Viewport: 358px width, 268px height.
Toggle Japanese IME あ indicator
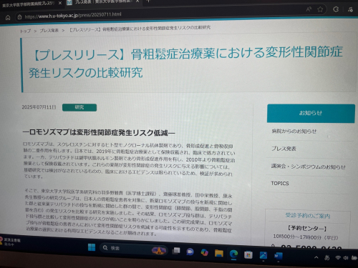pos(327,257)
